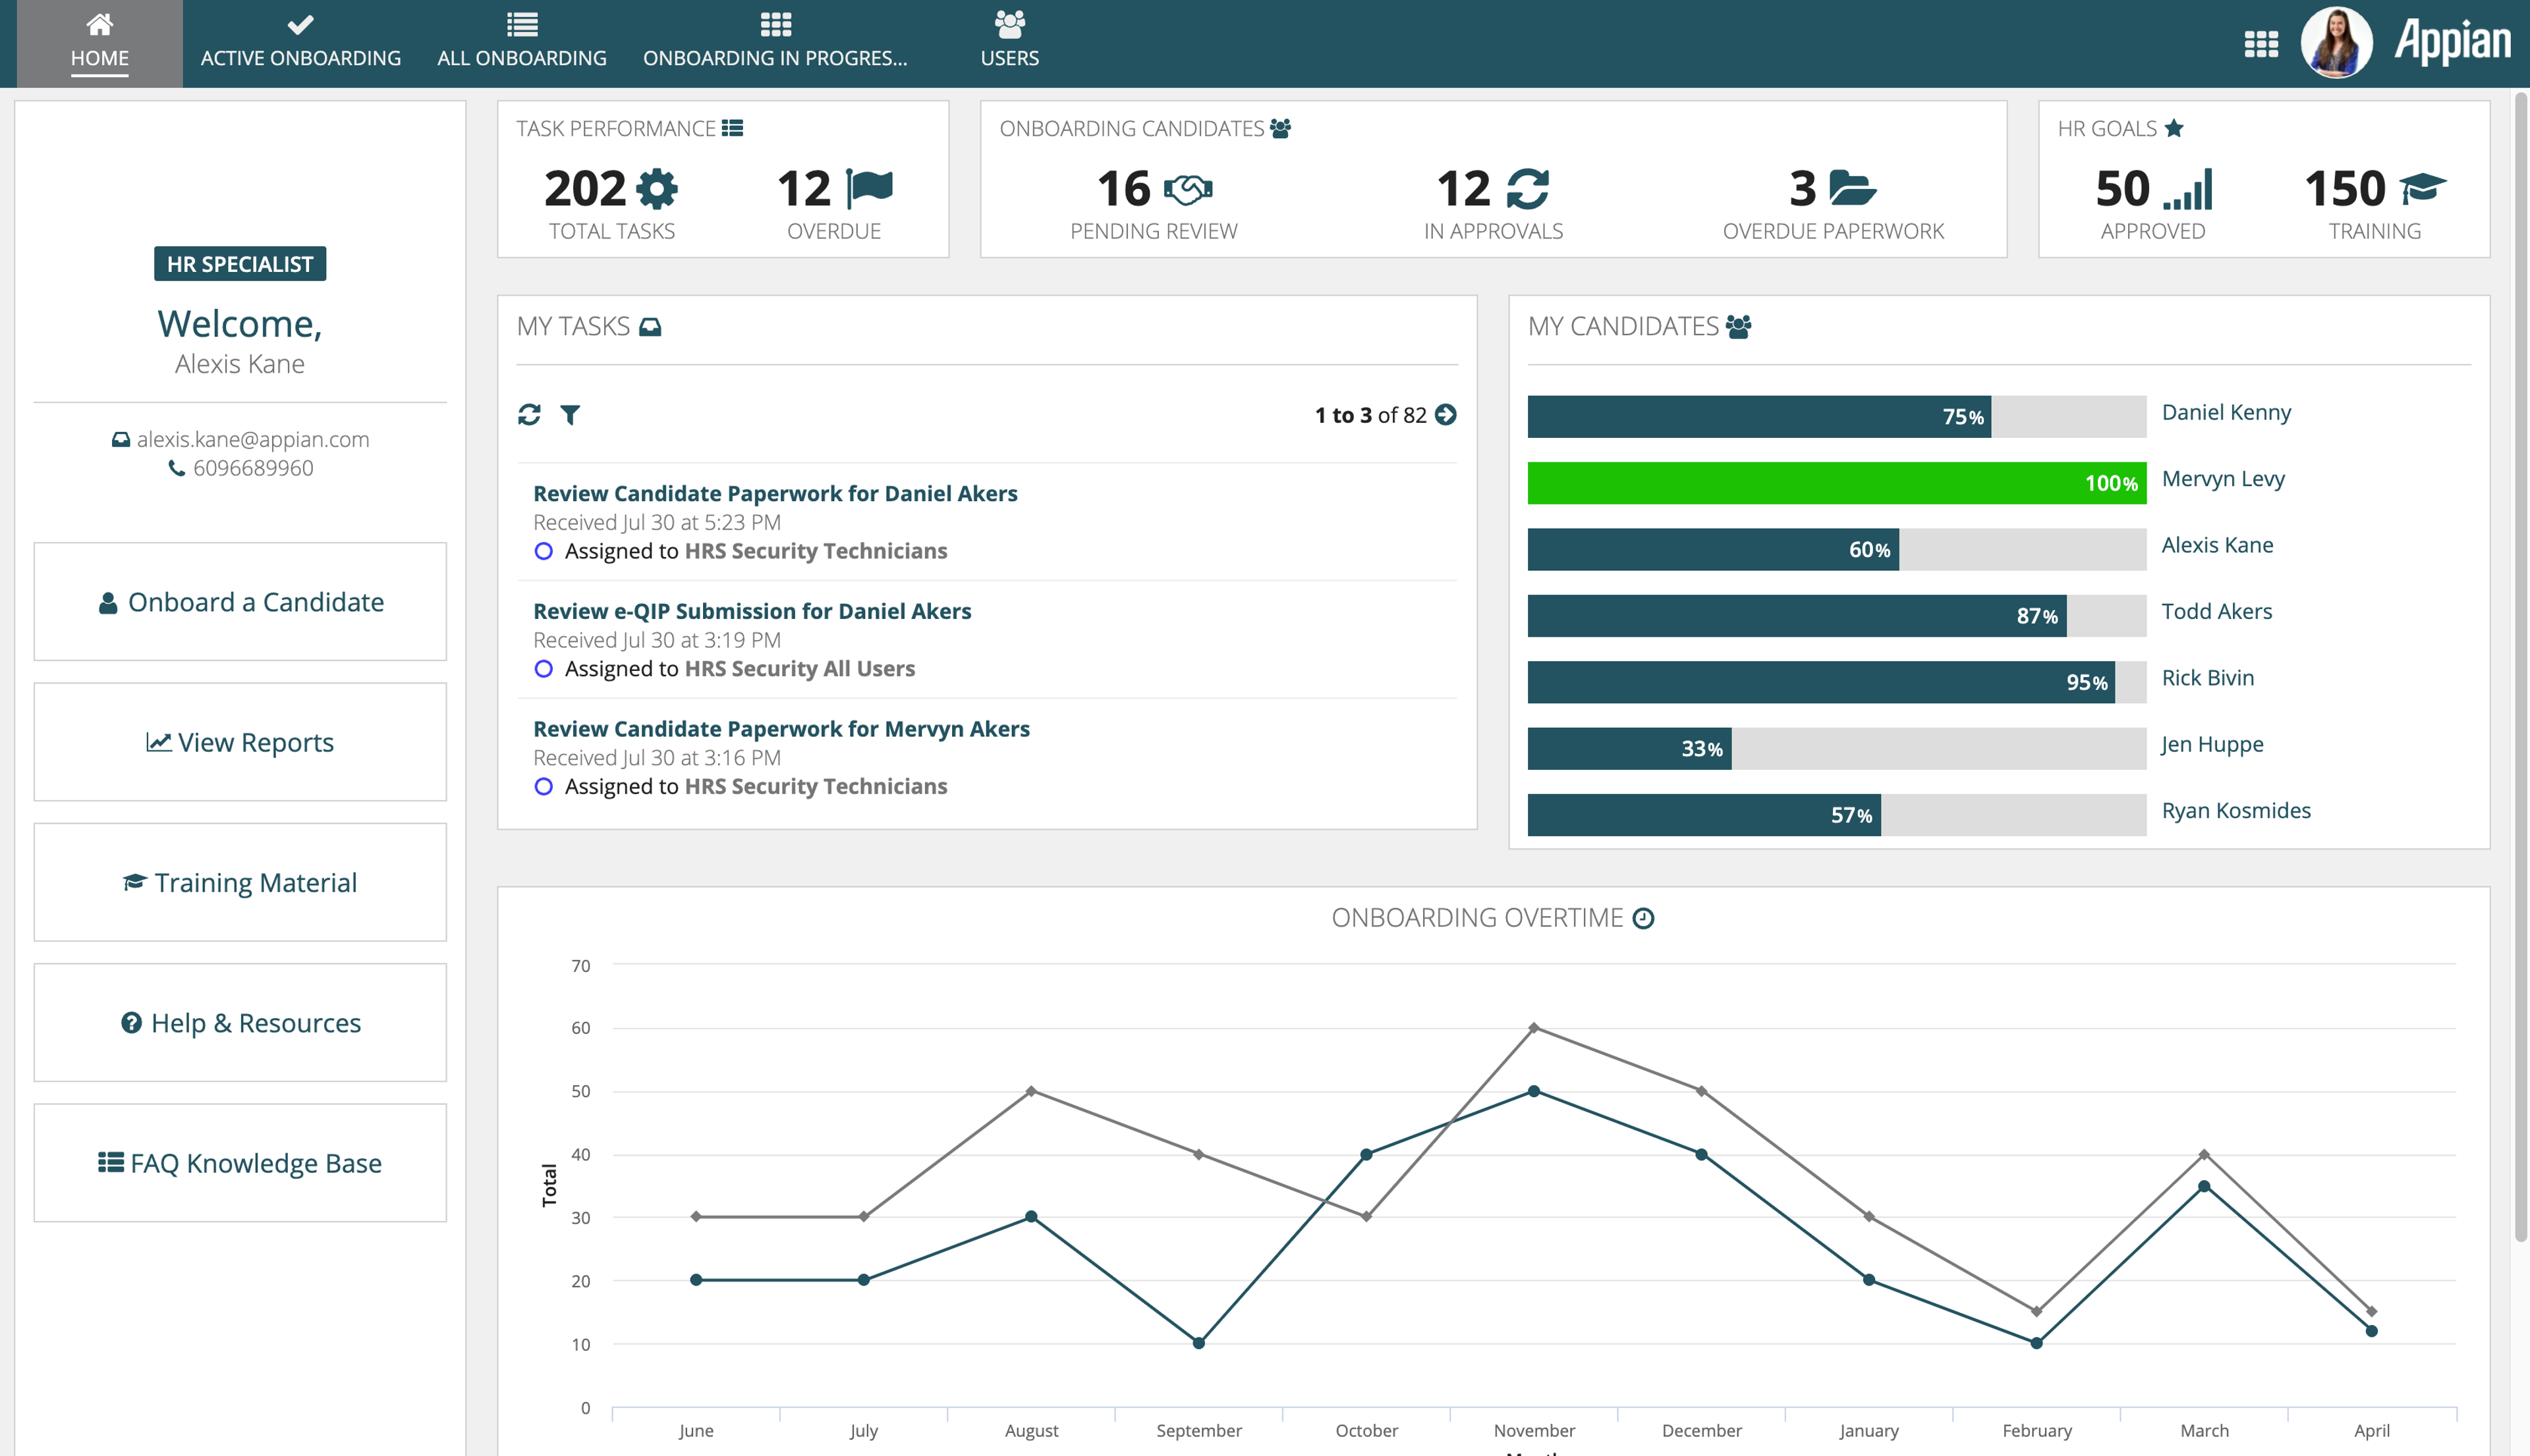
Task: Click the September low point at 10
Action: (1198, 1343)
